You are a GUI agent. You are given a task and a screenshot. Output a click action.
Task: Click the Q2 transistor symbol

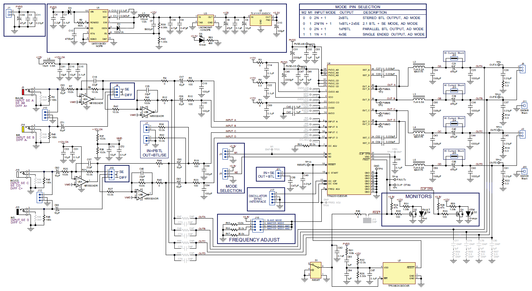(414, 213)
